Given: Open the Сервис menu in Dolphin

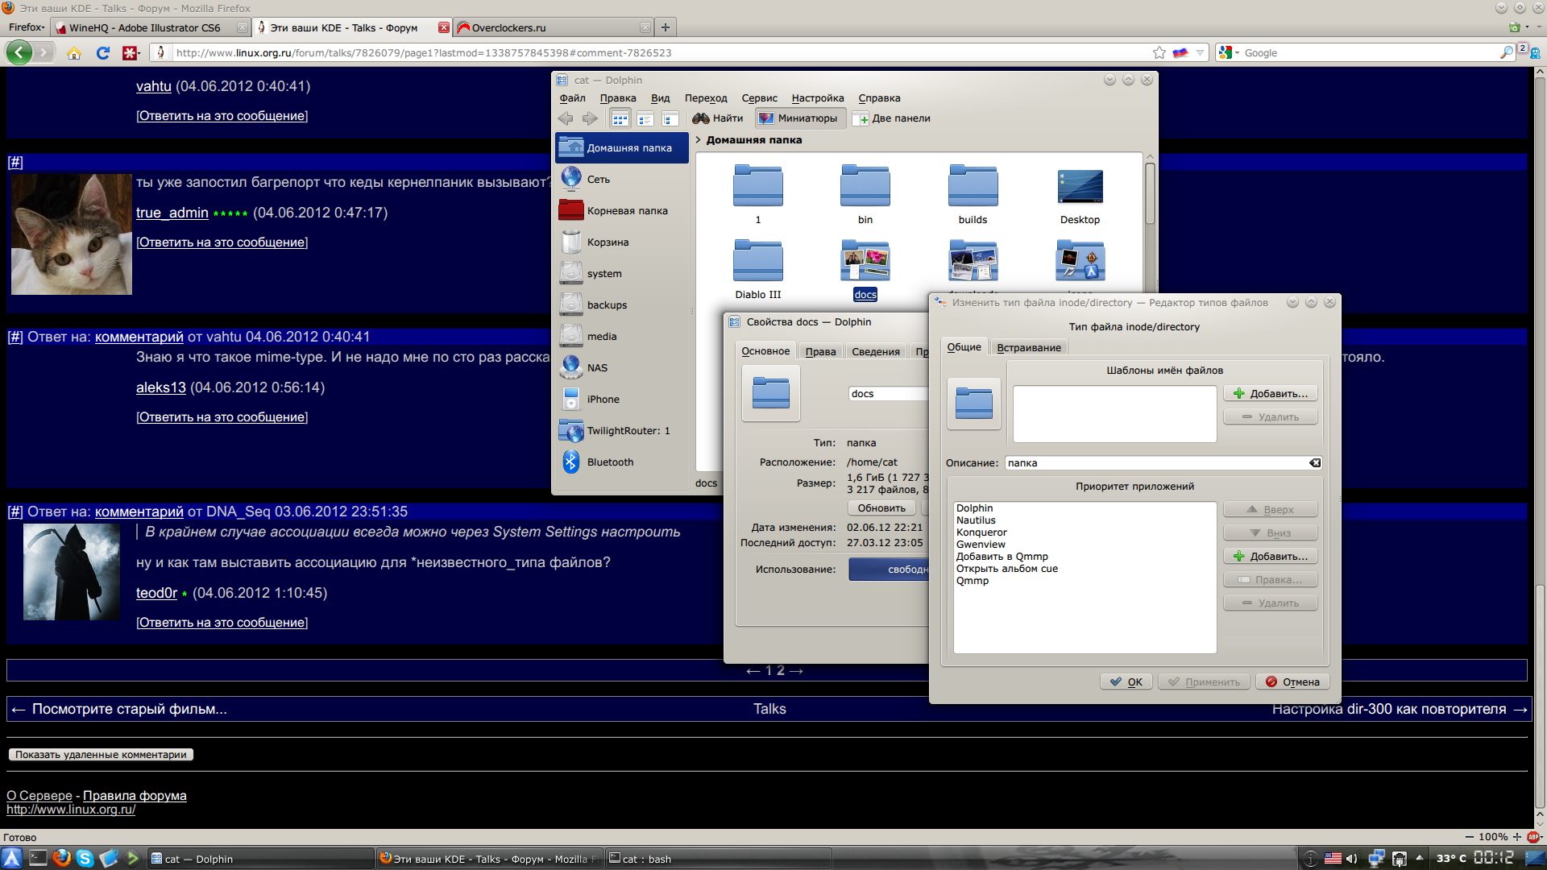Looking at the screenshot, I should tap(759, 98).
